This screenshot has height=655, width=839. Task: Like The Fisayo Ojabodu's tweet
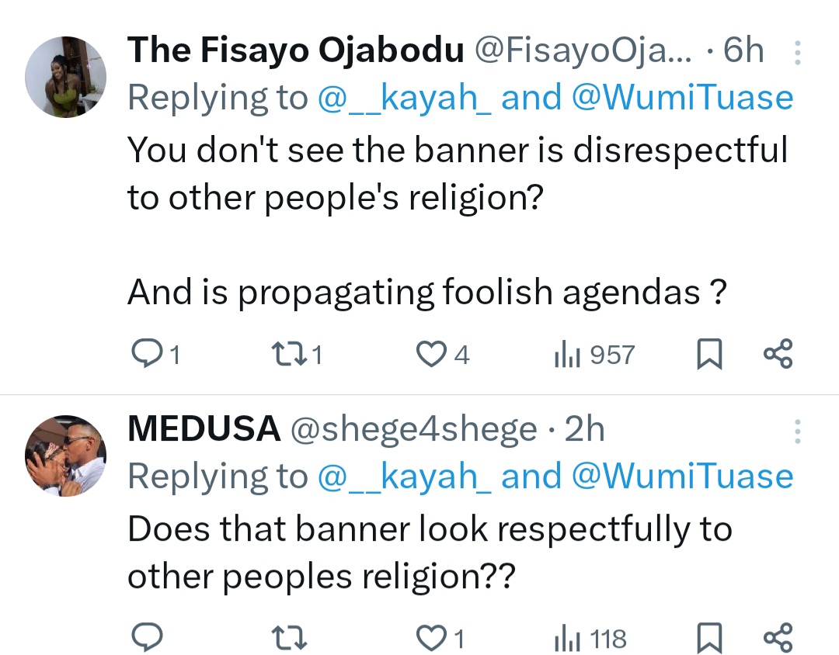(x=430, y=355)
